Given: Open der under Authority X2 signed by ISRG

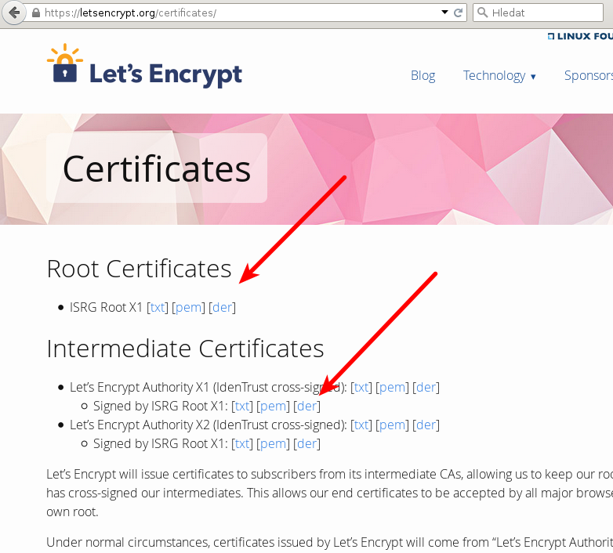Looking at the screenshot, I should click(x=306, y=443).
